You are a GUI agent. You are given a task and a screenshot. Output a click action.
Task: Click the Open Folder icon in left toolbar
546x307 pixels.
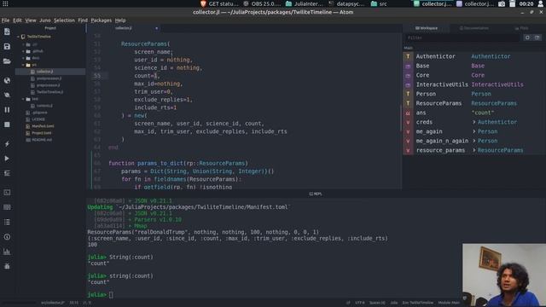click(7, 61)
